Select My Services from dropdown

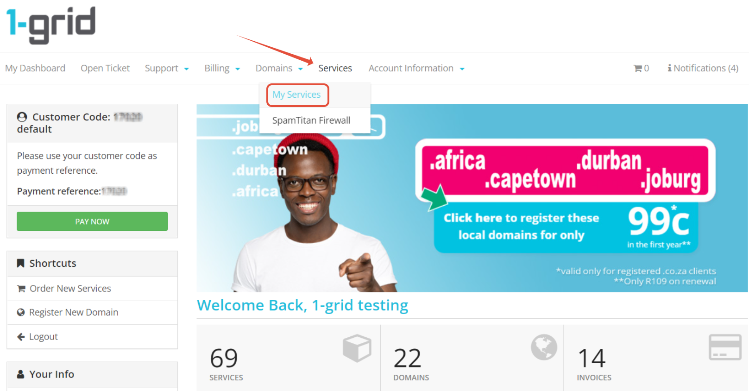pos(296,95)
